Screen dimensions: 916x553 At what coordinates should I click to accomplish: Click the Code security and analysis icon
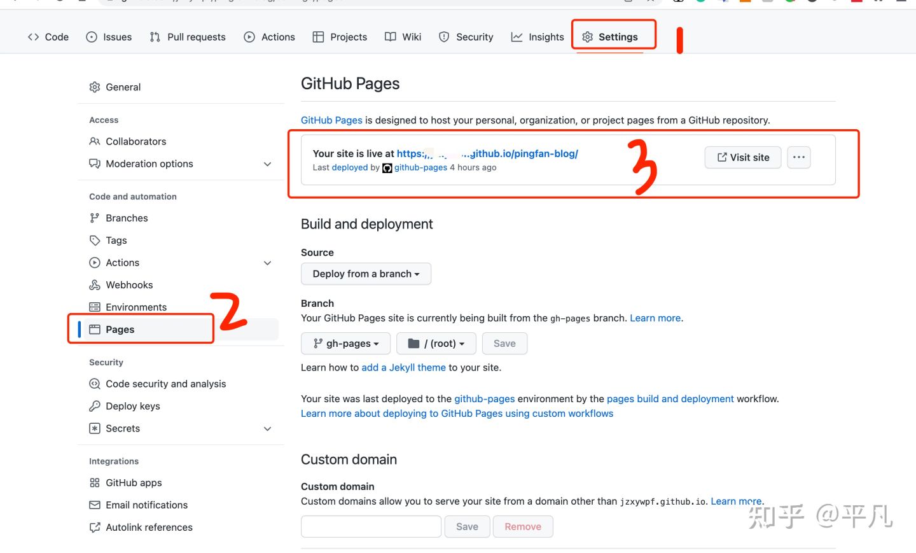click(x=95, y=384)
